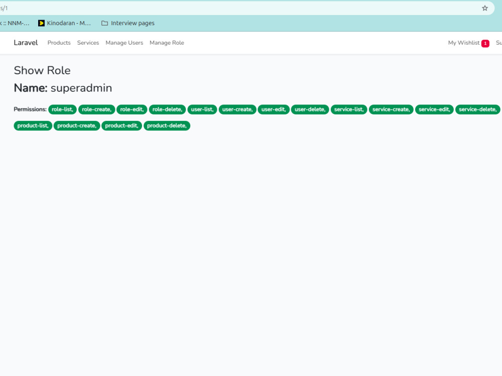Open Manage Role in the navbar
Viewport: 502px width, 376px height.
(x=167, y=43)
